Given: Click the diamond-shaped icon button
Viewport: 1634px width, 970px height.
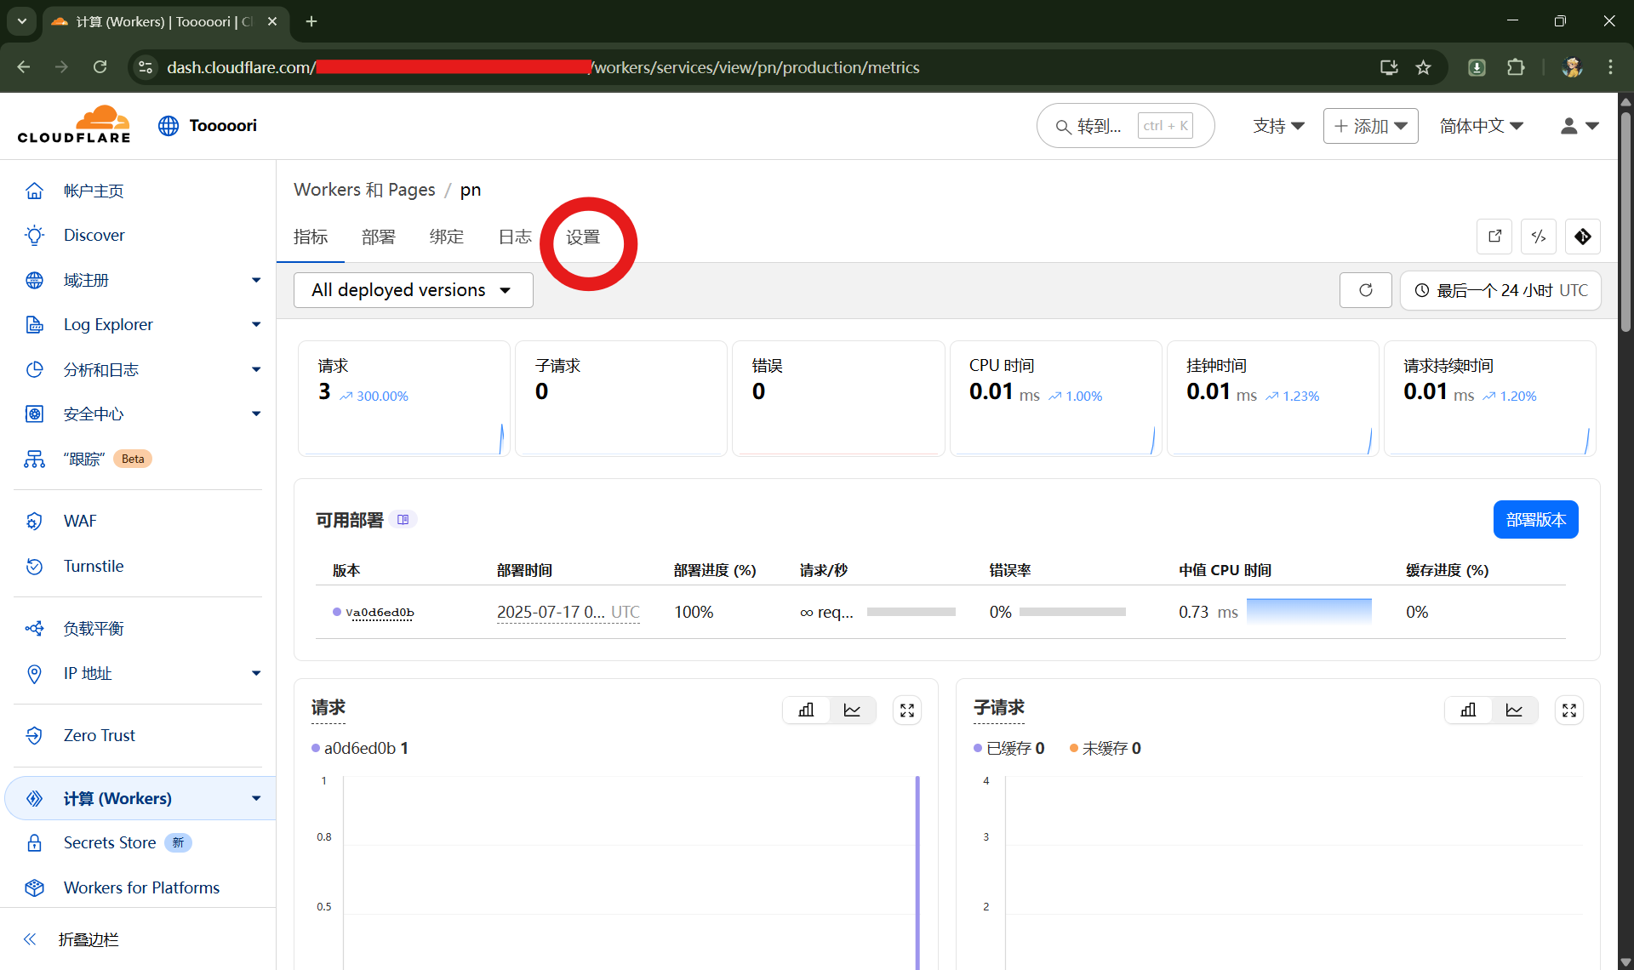Looking at the screenshot, I should point(1582,237).
